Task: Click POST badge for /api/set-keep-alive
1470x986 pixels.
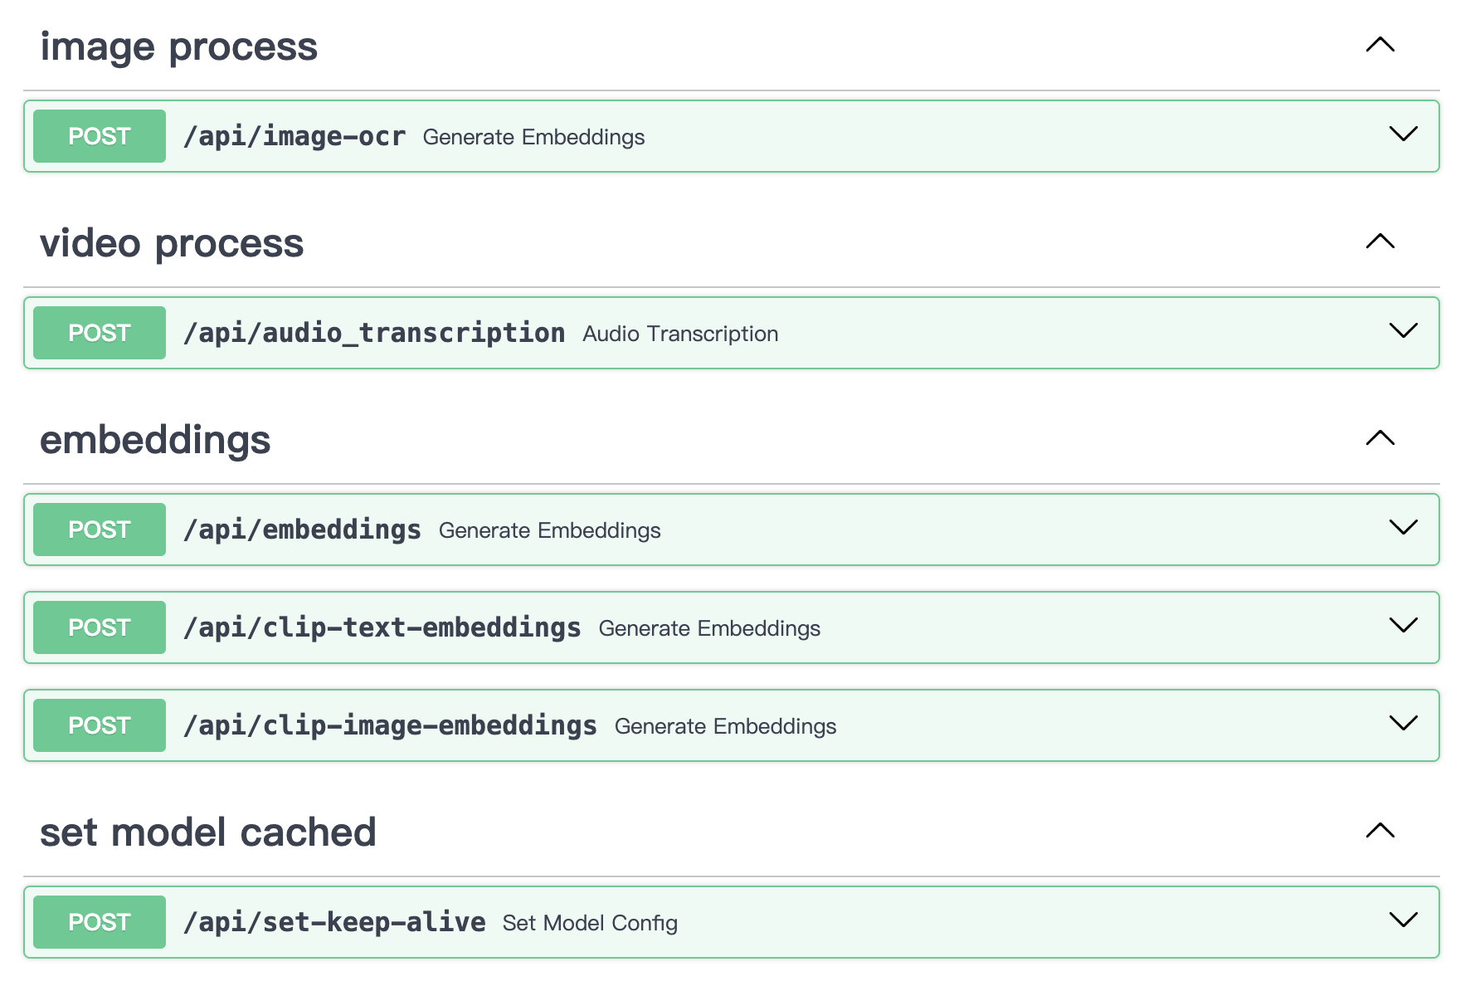Action: (x=100, y=922)
